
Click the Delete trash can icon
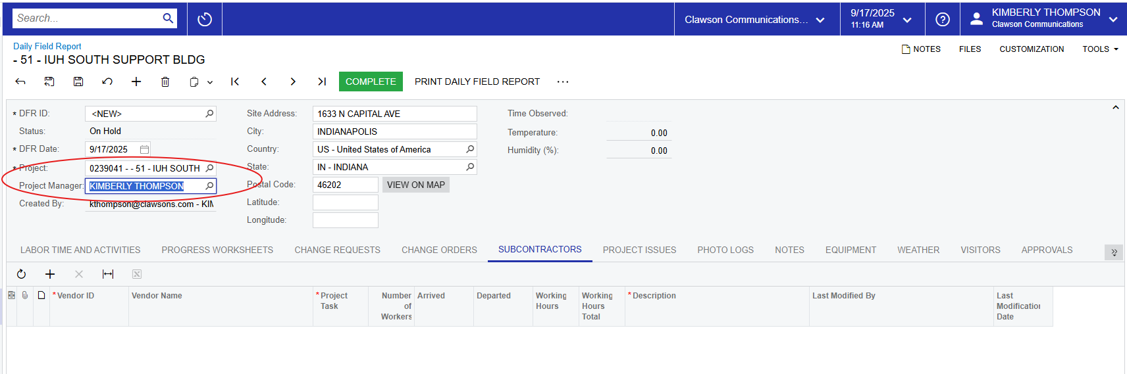pyautogui.click(x=165, y=82)
